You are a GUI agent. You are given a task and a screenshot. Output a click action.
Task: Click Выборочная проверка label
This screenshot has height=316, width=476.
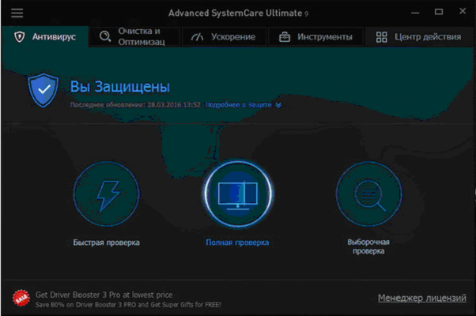(x=368, y=246)
